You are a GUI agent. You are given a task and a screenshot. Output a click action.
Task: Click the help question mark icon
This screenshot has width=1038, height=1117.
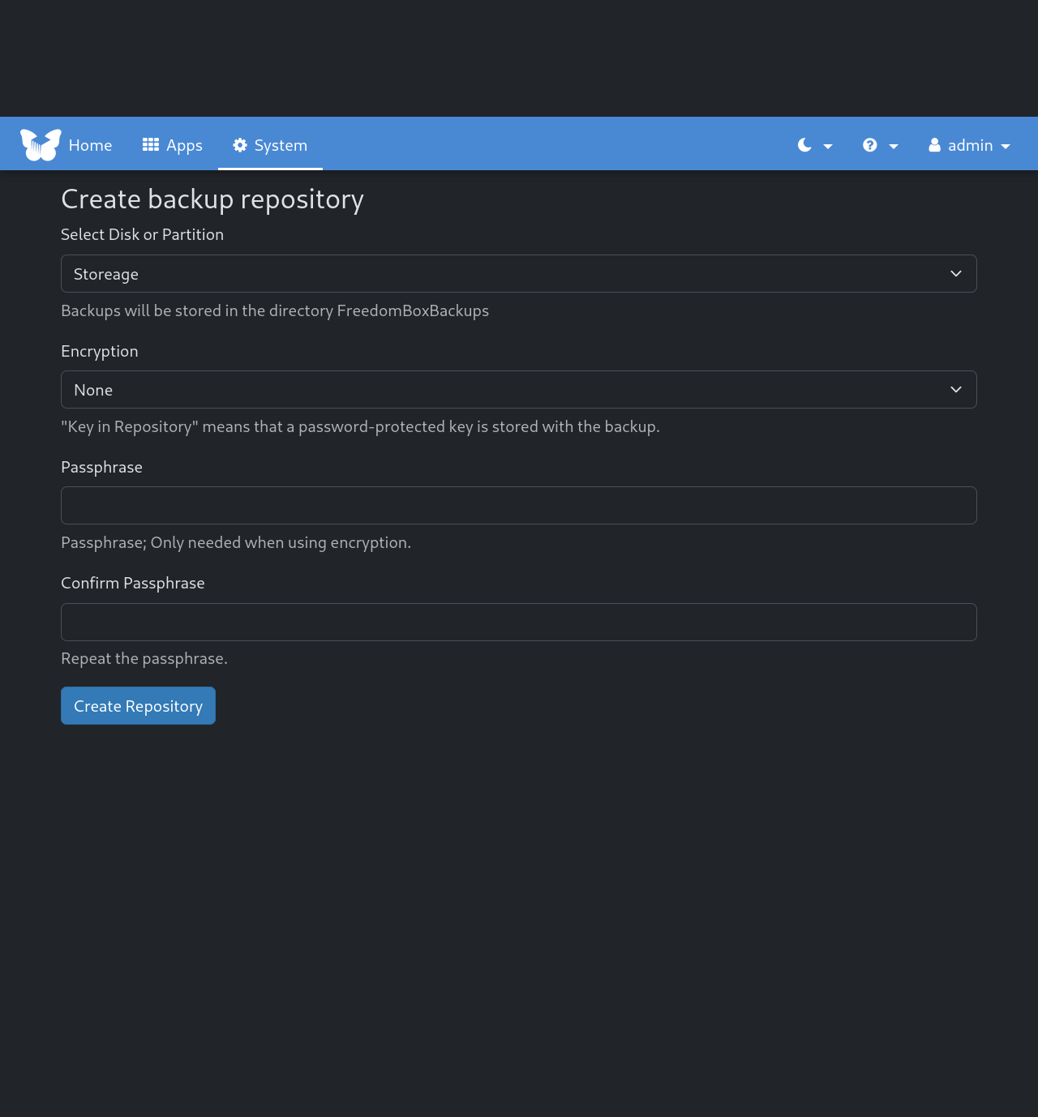[x=870, y=145]
